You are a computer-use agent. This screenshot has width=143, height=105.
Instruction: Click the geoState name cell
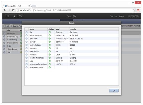pyautogui.click(x=33, y=48)
